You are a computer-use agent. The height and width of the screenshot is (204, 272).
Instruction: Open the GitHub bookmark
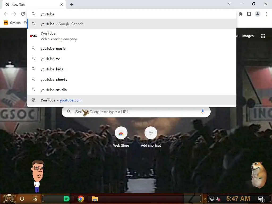click(x=15, y=23)
